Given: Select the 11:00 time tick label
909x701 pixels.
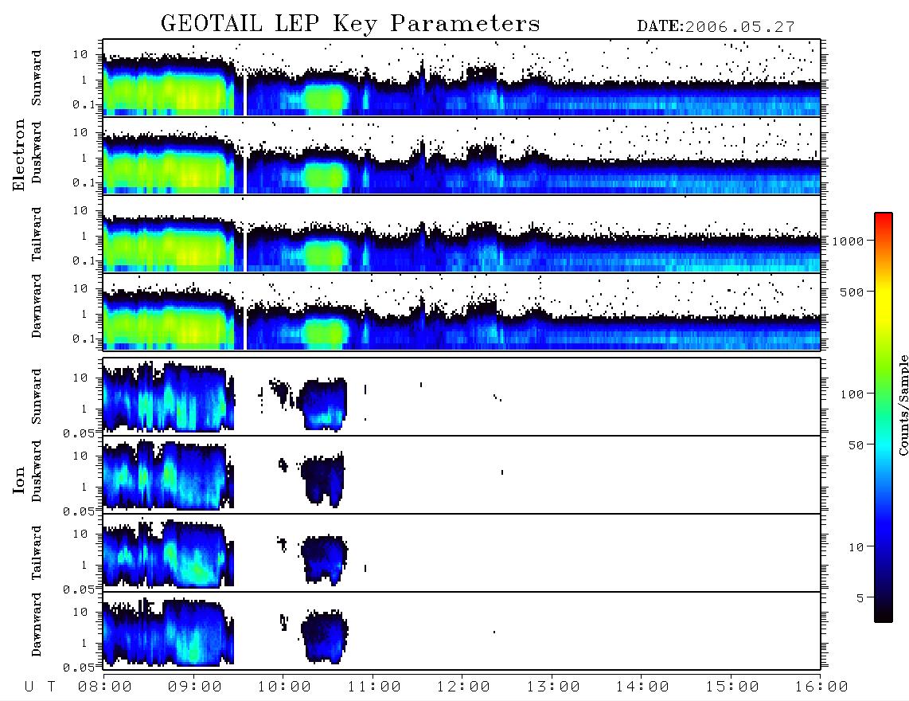Looking at the screenshot, I should [x=374, y=687].
